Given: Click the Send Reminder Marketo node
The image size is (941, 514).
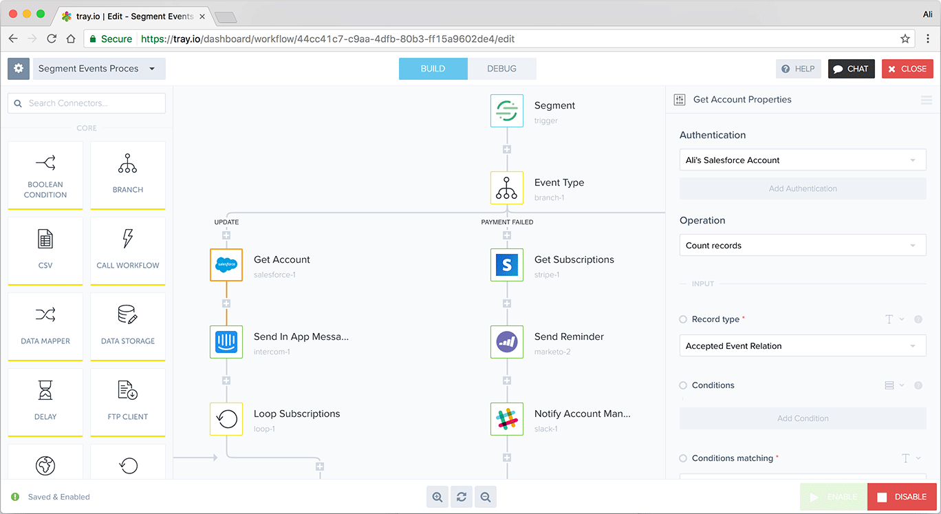Looking at the screenshot, I should point(507,342).
